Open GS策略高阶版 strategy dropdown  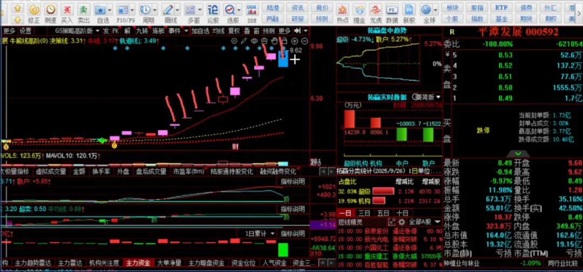77,30
